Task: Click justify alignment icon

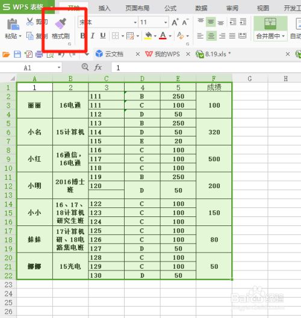Action: coord(232,36)
